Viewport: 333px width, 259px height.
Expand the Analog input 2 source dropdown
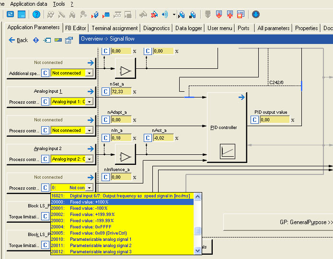89,159
